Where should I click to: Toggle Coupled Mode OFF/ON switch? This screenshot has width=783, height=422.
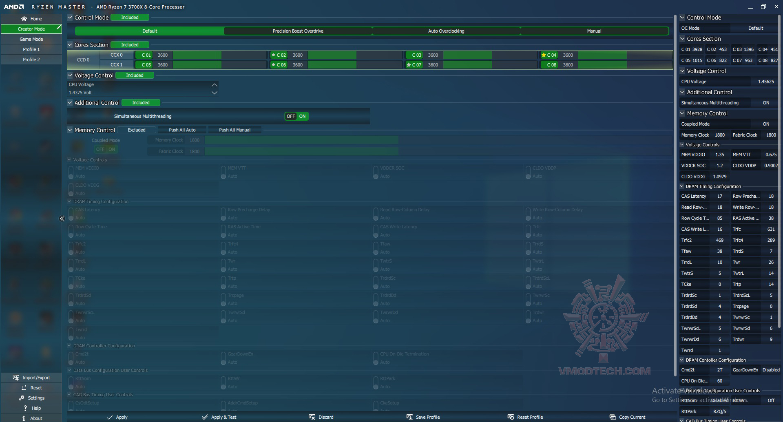tap(106, 149)
